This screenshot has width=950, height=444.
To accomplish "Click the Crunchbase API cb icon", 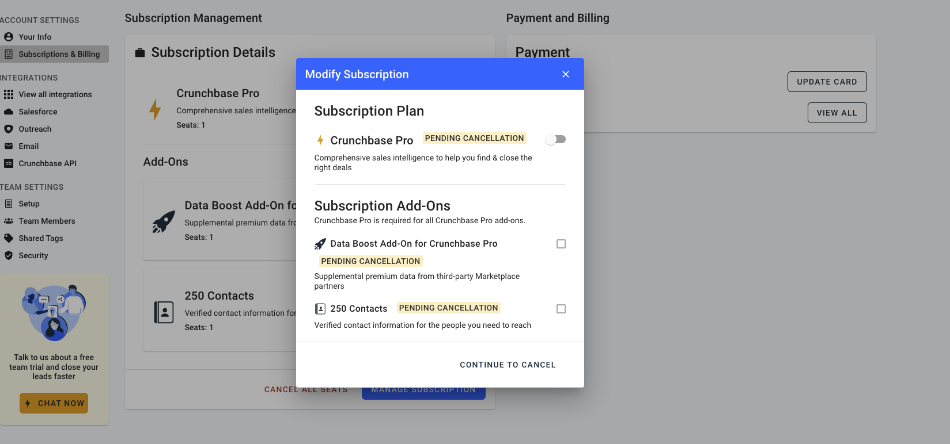I will (x=9, y=163).
